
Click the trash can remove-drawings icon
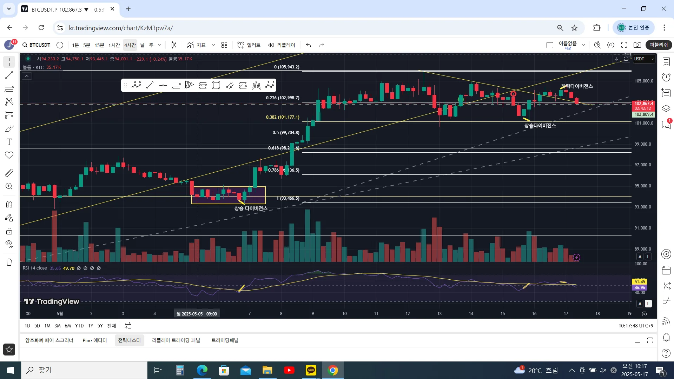9,262
